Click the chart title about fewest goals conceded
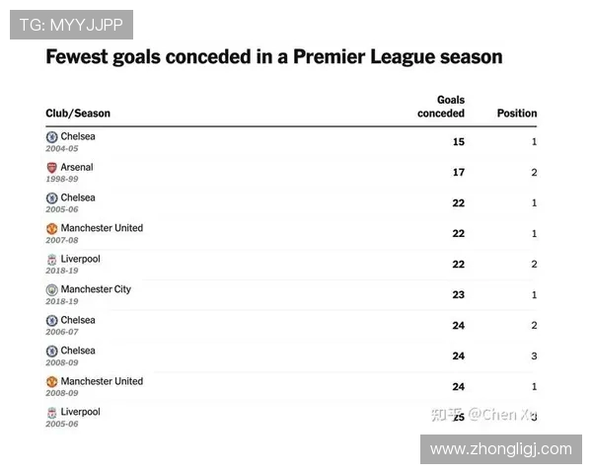592x474 pixels. click(x=274, y=57)
